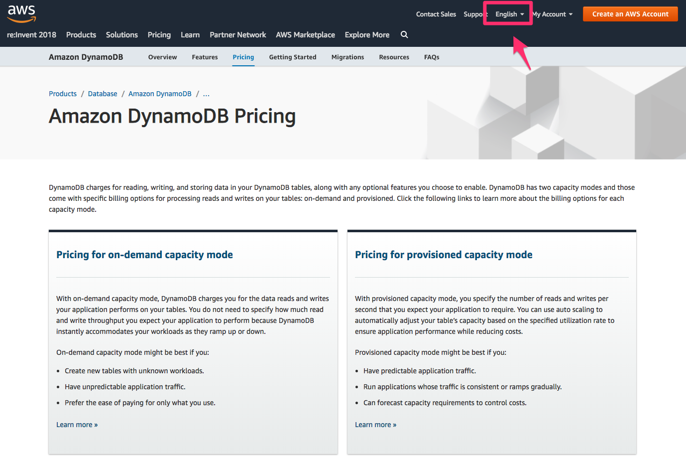Click the Amazon DynamoDB breadcrumb
The height and width of the screenshot is (461, 686).
pyautogui.click(x=159, y=94)
